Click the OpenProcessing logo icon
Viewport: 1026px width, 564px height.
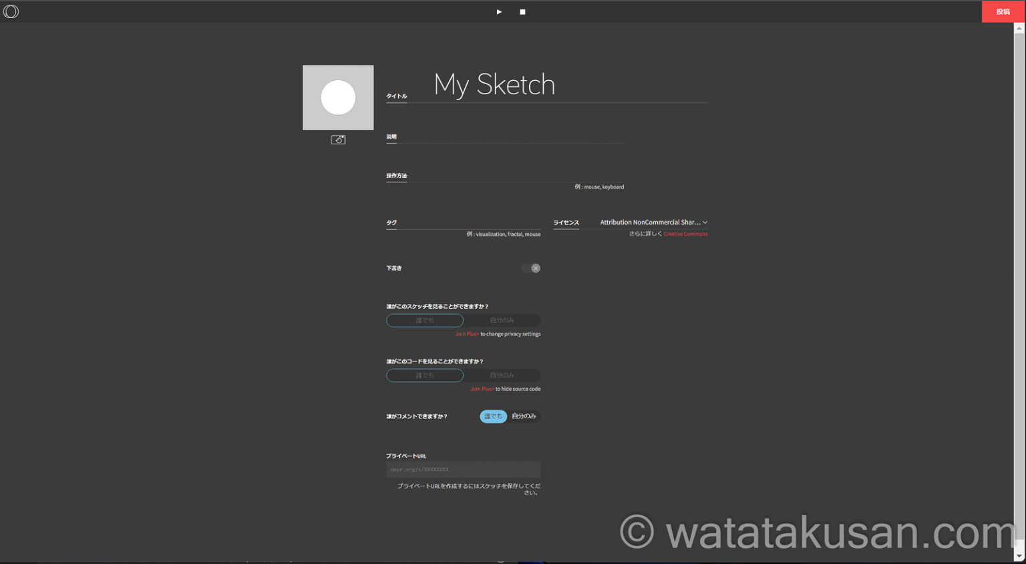click(x=11, y=11)
